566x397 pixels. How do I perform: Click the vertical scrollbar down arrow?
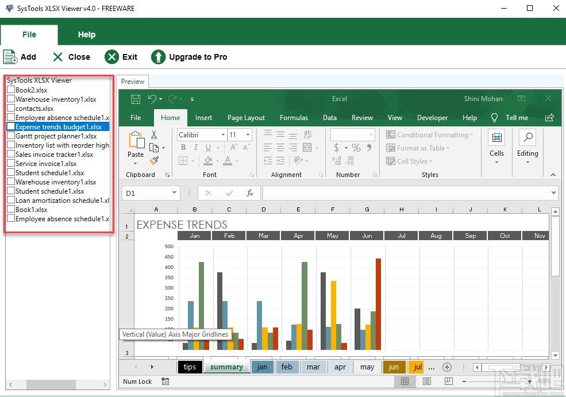click(555, 355)
